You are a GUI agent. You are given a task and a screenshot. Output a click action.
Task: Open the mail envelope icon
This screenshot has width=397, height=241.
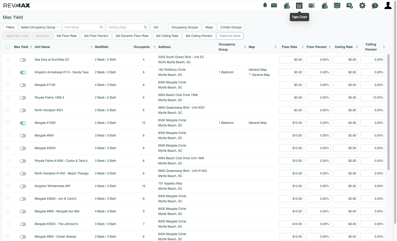coord(274,5)
